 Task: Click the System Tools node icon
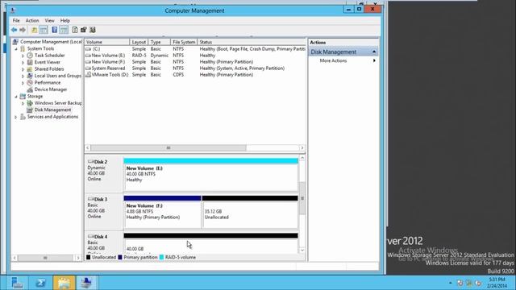(23, 48)
